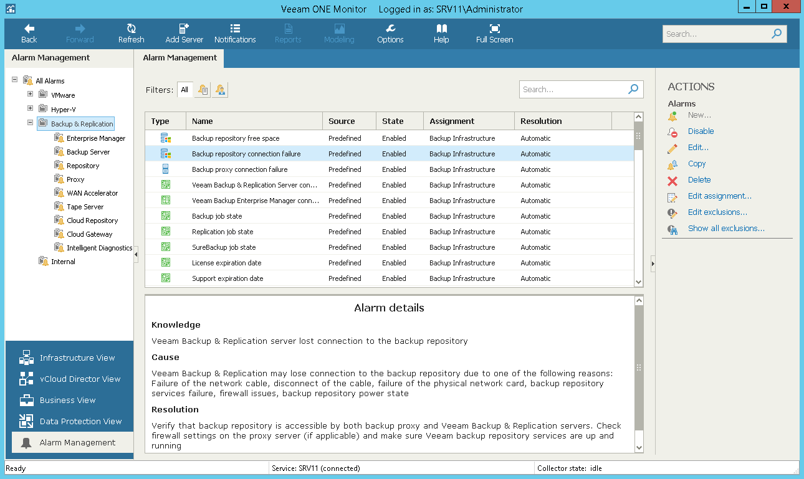The width and height of the screenshot is (804, 479).
Task: Toggle the custom alarms filter icon
Action: point(221,90)
